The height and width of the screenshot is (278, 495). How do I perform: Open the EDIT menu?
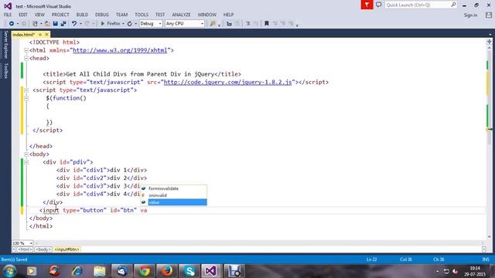pos(23,15)
